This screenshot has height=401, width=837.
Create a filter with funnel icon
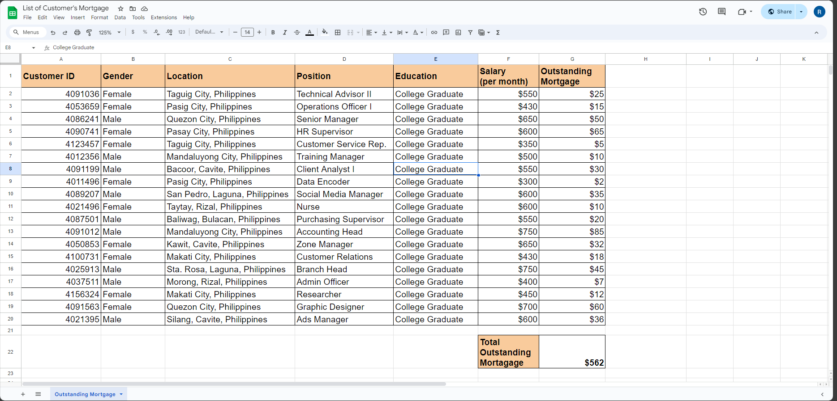(x=470, y=32)
